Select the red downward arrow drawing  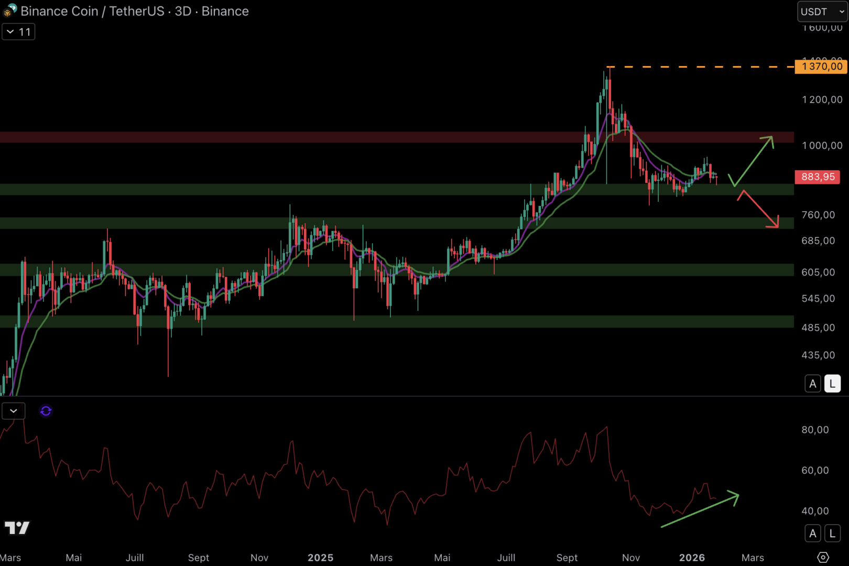pos(760,210)
